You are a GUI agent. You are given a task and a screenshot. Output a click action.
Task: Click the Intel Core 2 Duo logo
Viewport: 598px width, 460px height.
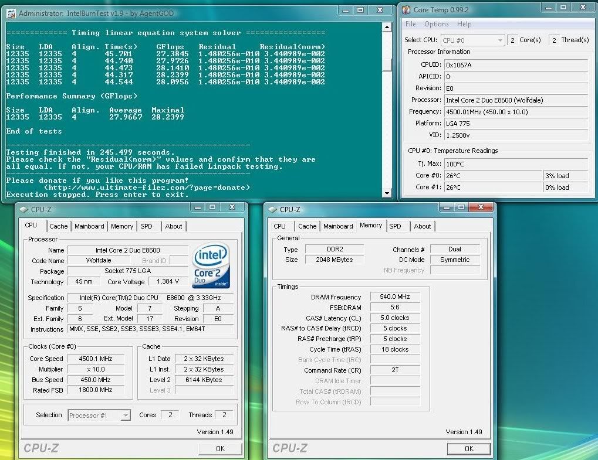[x=211, y=265]
